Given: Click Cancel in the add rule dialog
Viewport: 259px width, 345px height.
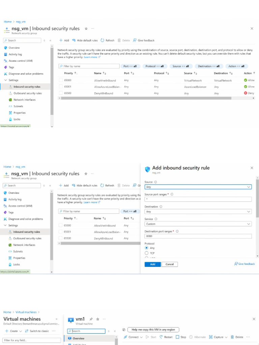Looking at the screenshot, I should pos(170,264).
